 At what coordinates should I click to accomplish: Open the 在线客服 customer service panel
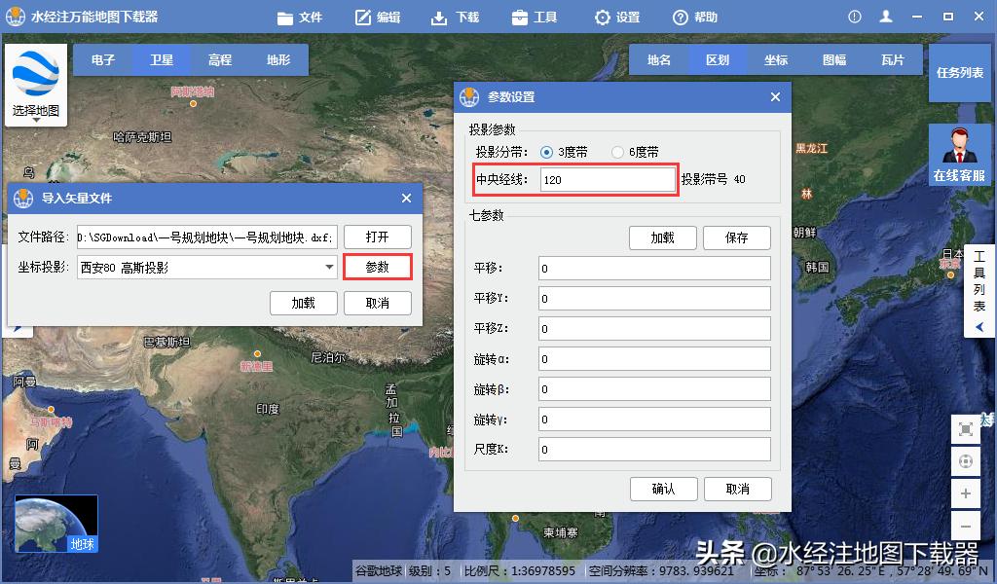pos(960,156)
